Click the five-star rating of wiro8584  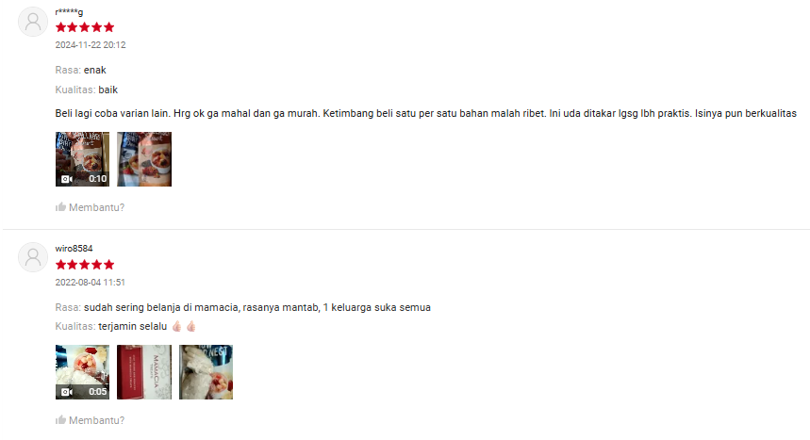pos(85,265)
